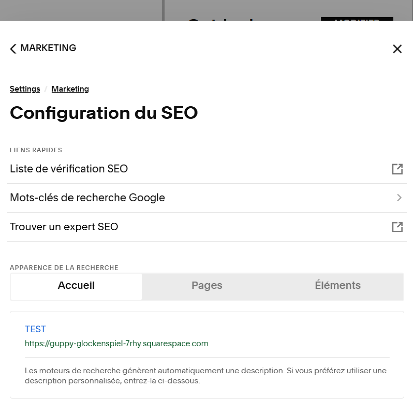Screen dimensions: 413x413
Task: Open Mots-clés de recherche Google
Action: click(207, 198)
